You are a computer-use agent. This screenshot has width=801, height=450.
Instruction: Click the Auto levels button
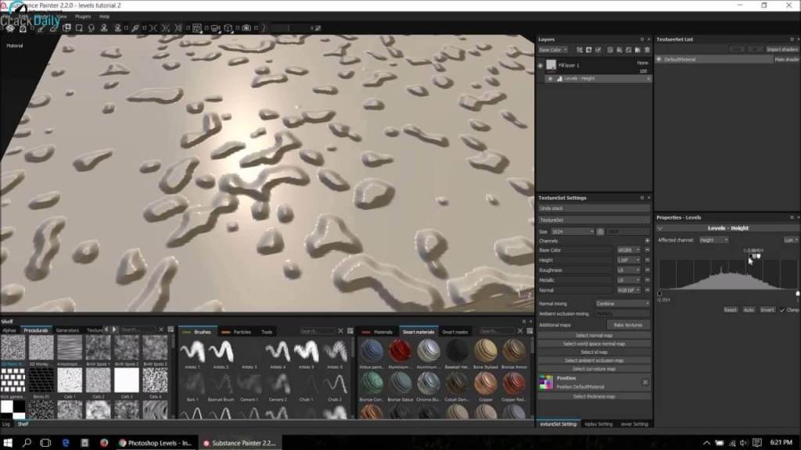coord(749,309)
